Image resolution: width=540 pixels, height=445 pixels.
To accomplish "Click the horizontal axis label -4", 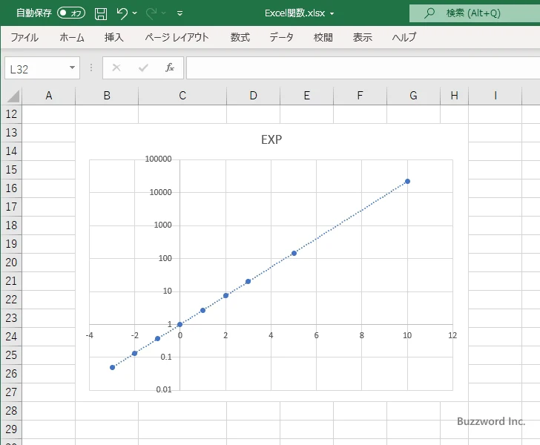I will click(89, 335).
